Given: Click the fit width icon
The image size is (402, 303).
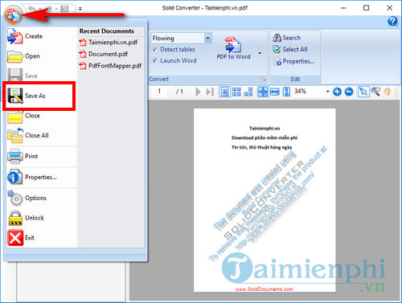Looking at the screenshot, I should 275,92.
